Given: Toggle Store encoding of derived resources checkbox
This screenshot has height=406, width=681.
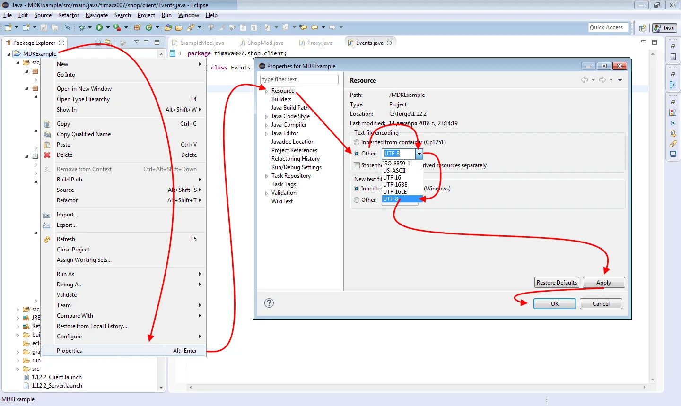Looking at the screenshot, I should (357, 165).
